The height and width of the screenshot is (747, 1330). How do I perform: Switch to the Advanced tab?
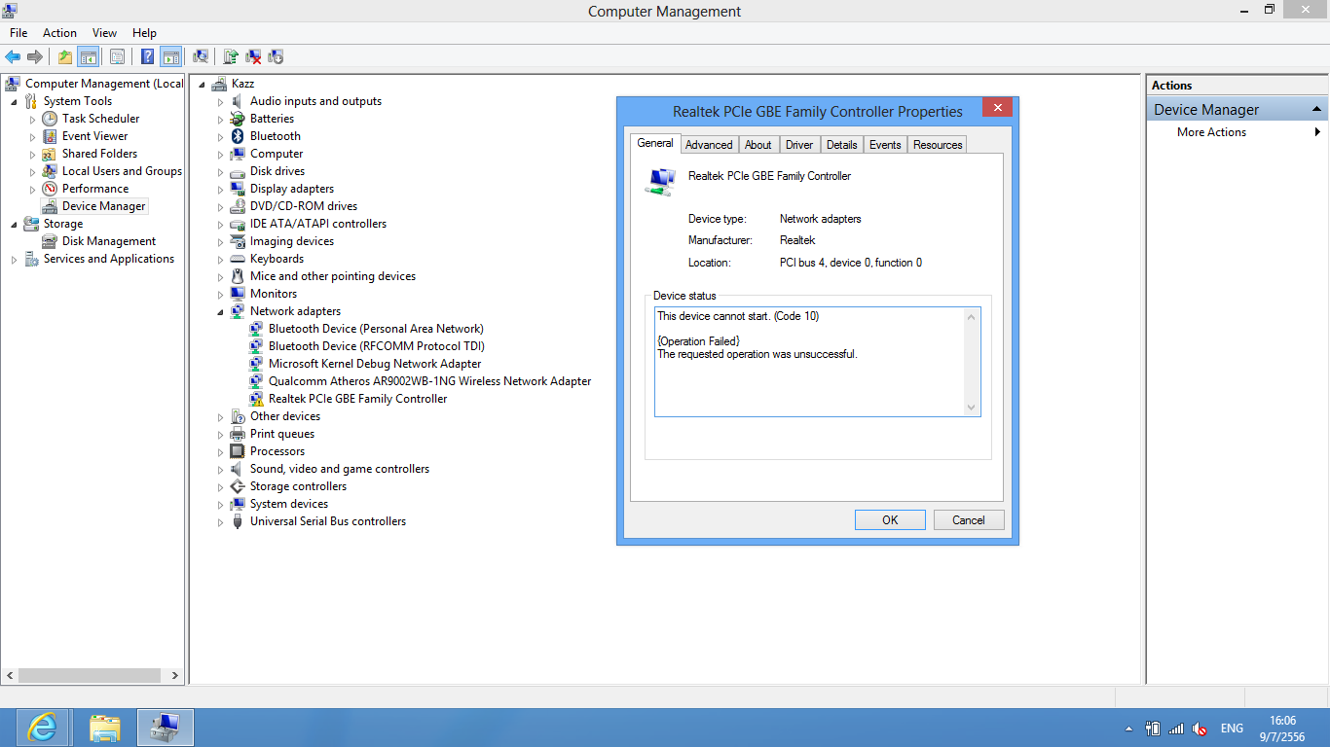(x=709, y=145)
